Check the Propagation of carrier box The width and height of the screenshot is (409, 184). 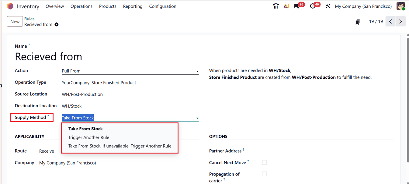pyautogui.click(x=264, y=174)
